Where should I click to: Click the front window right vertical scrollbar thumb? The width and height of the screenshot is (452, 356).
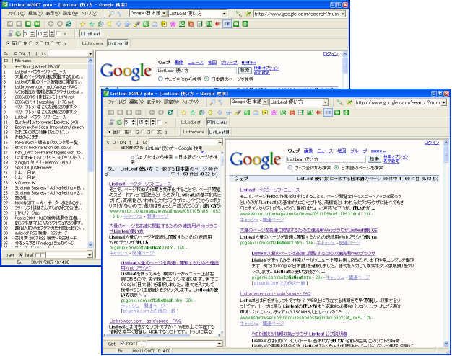click(x=446, y=154)
